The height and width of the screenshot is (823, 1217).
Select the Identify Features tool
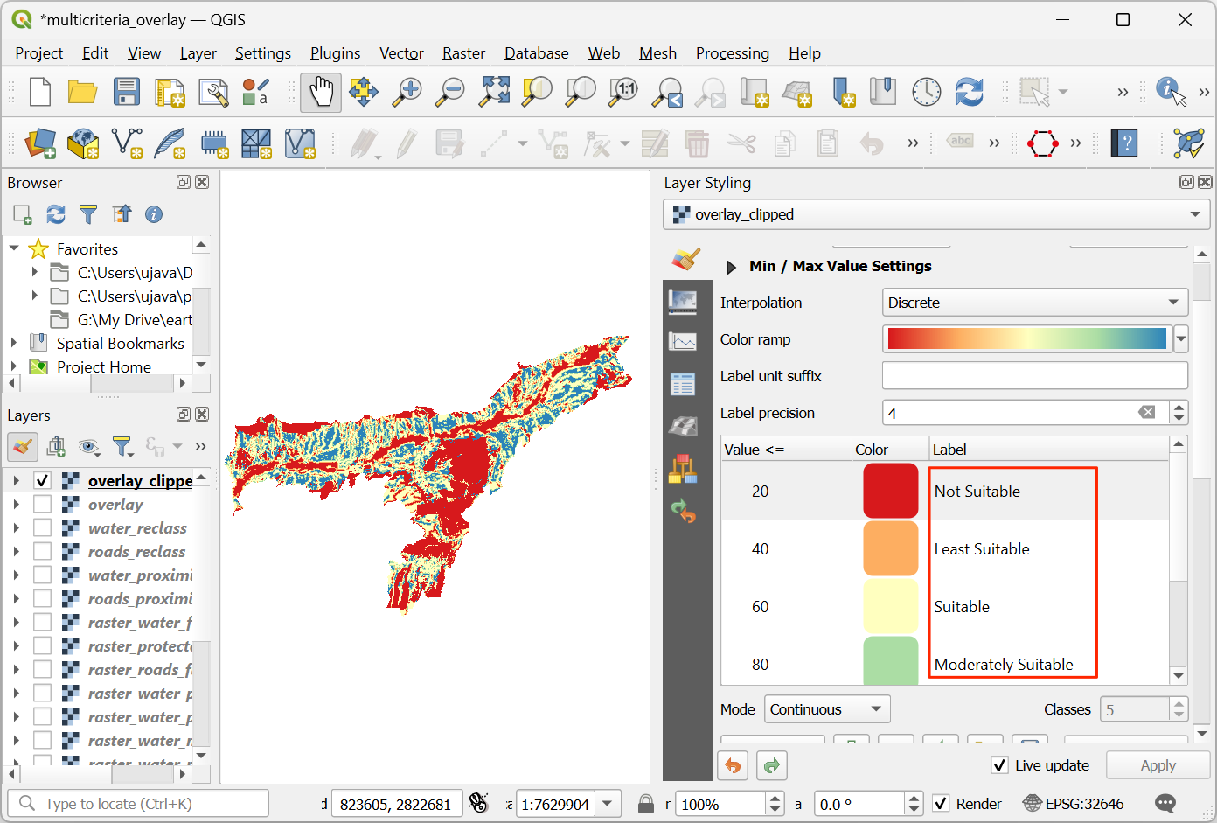click(x=1170, y=92)
